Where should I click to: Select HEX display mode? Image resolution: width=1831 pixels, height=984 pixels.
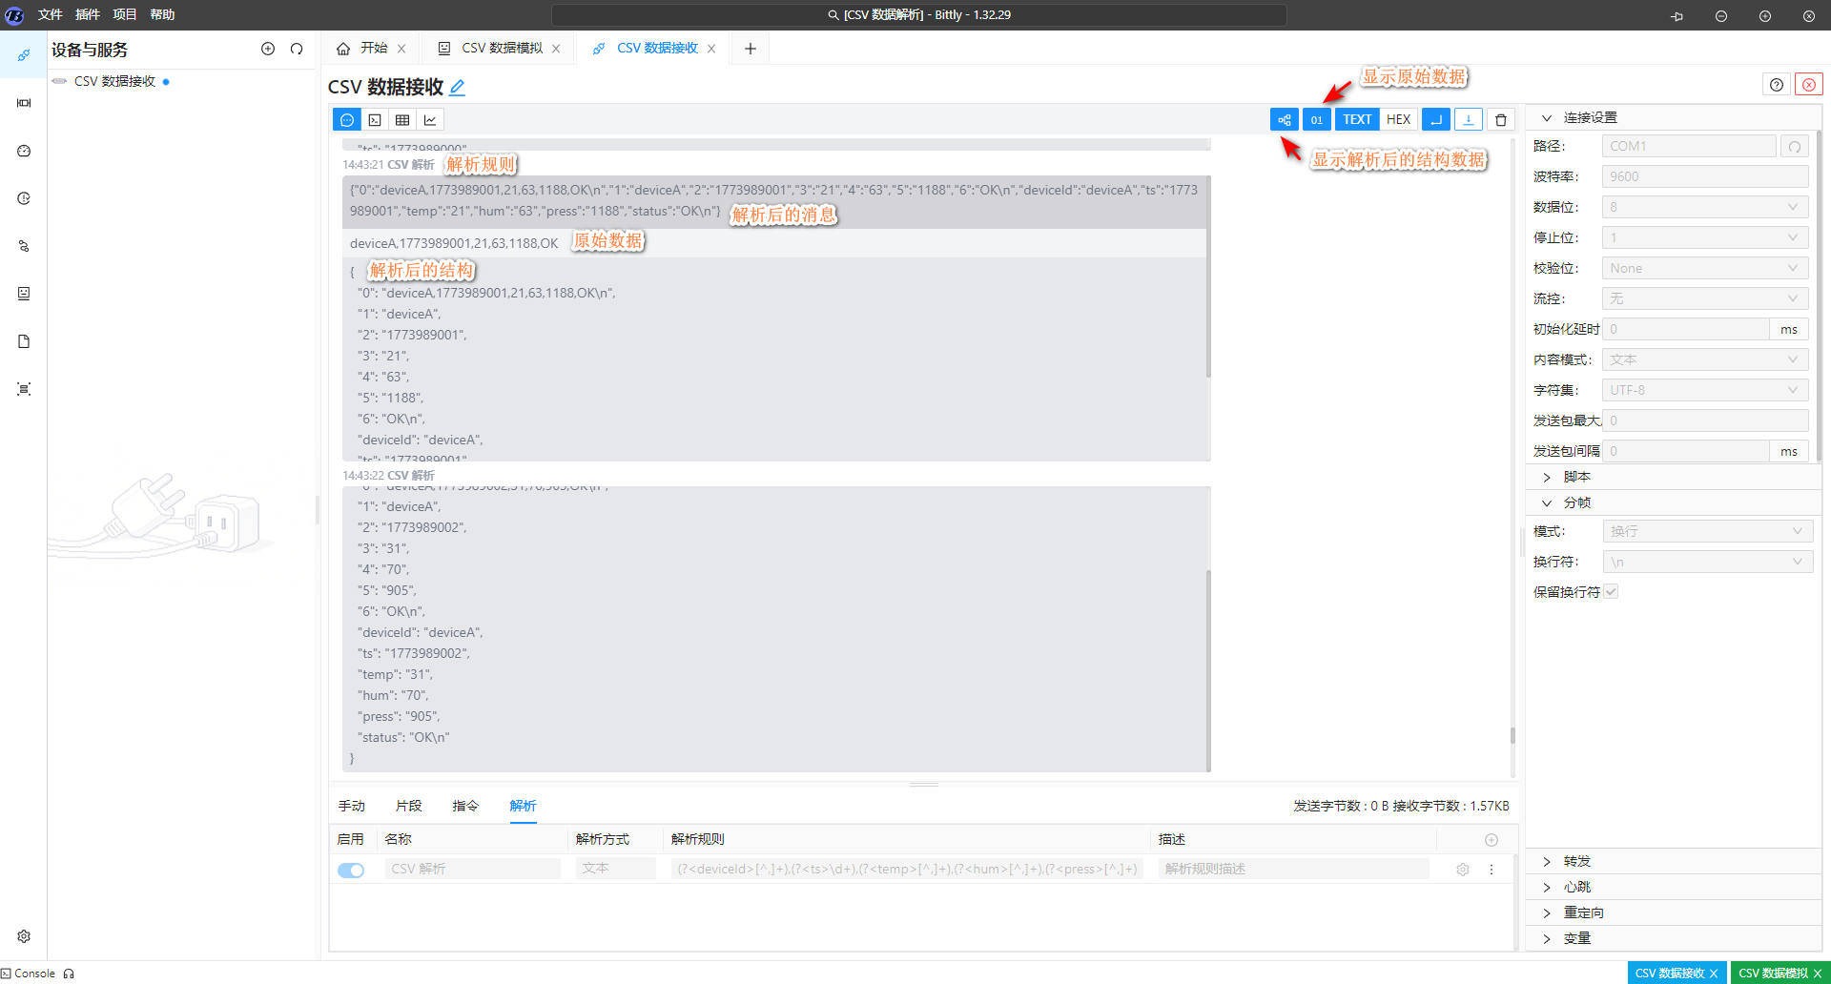click(x=1398, y=120)
